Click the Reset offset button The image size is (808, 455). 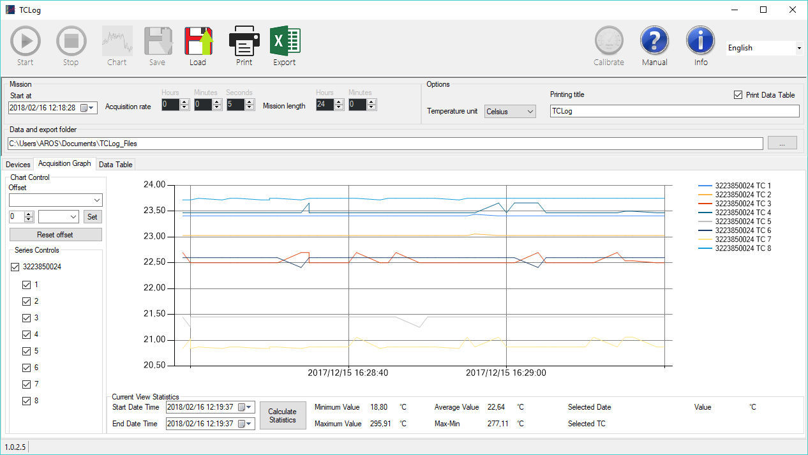coord(55,234)
